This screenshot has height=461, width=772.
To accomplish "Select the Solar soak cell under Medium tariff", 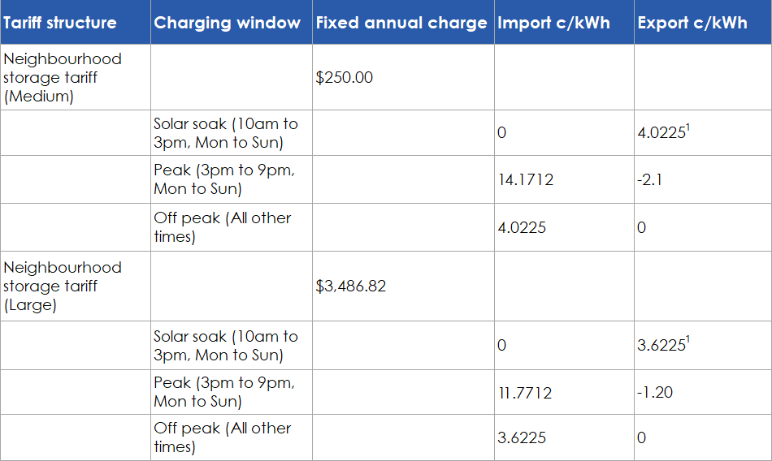I will point(226,133).
